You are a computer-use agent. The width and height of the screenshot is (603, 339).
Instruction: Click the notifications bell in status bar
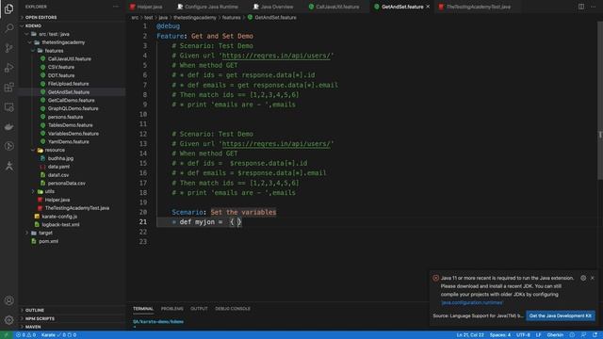point(595,335)
